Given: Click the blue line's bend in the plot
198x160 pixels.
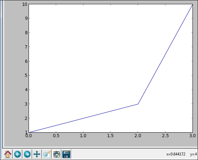Looking at the screenshot, I should tap(138, 104).
